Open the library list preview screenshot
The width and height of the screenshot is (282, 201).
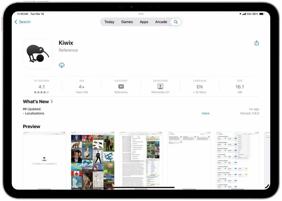click(237, 160)
